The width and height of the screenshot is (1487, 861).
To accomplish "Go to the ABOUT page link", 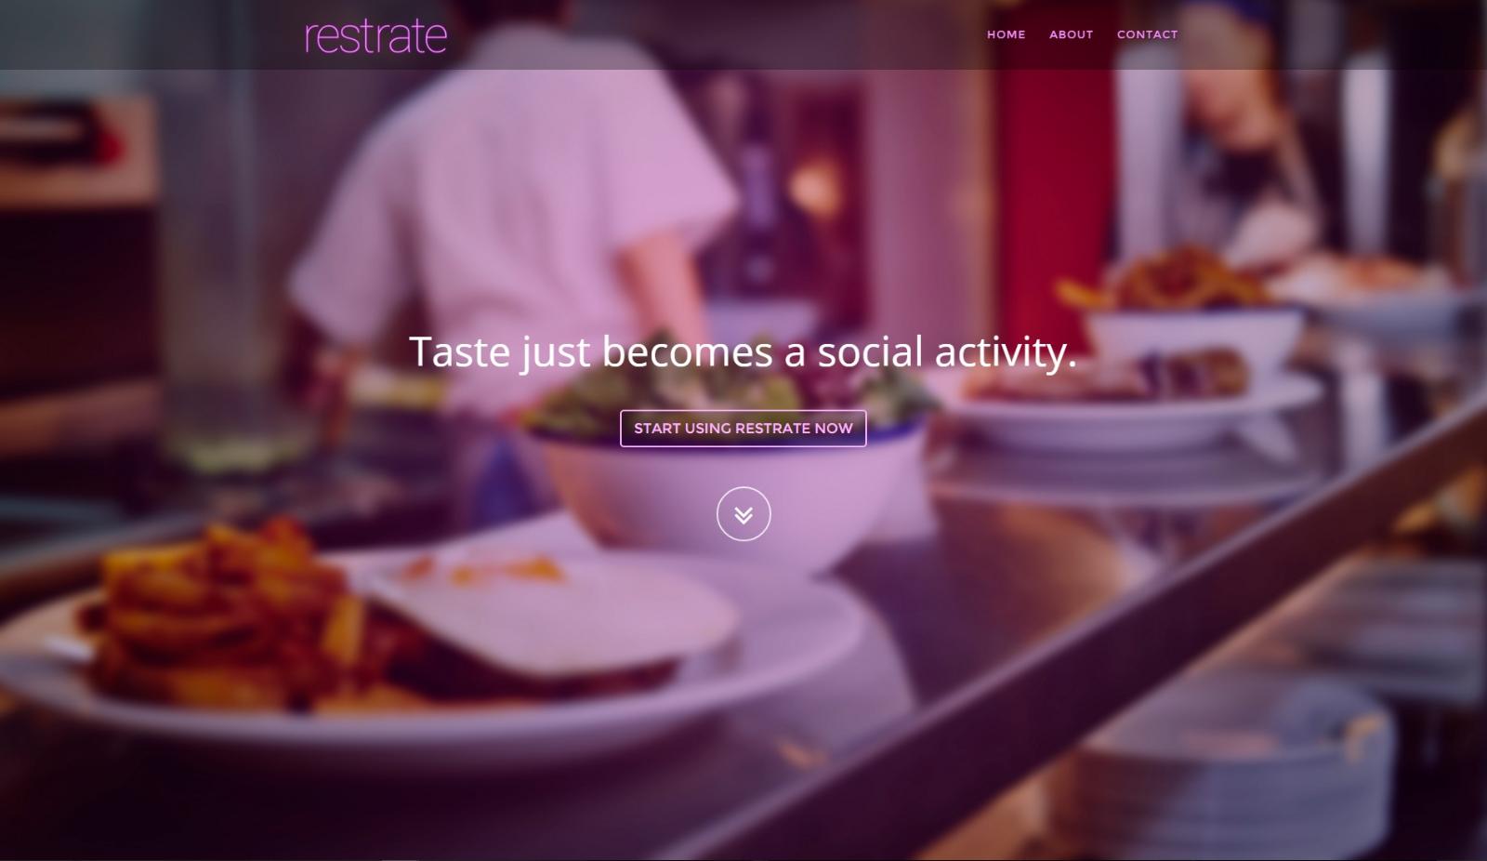I will [x=1071, y=34].
